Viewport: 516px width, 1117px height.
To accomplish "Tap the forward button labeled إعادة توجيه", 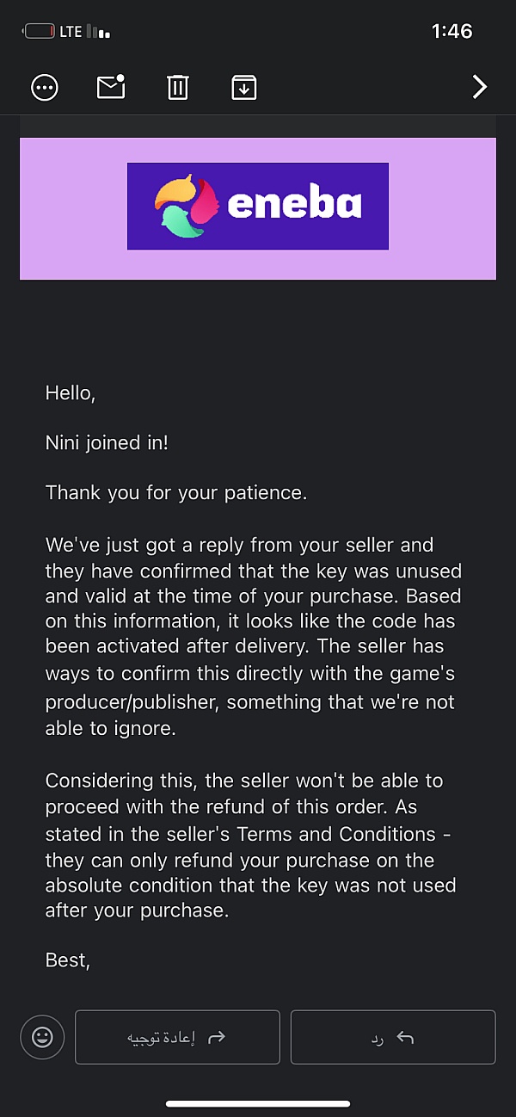I will [177, 1037].
